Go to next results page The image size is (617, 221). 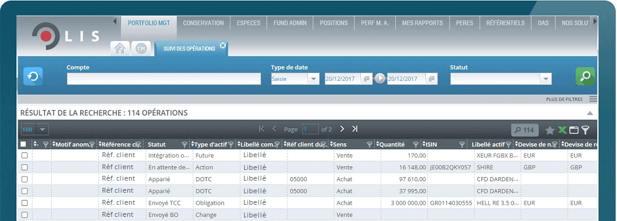click(342, 129)
